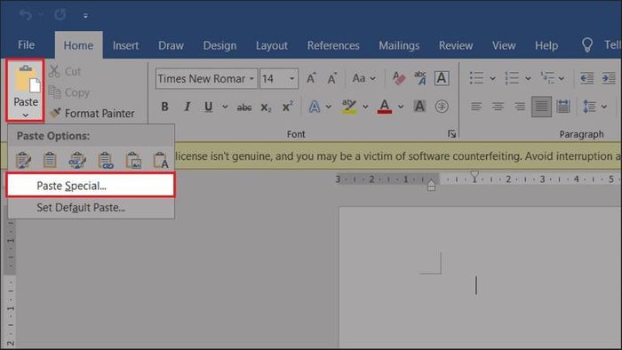Open the font name dropdown
This screenshot has height=350, width=622.
click(x=251, y=78)
